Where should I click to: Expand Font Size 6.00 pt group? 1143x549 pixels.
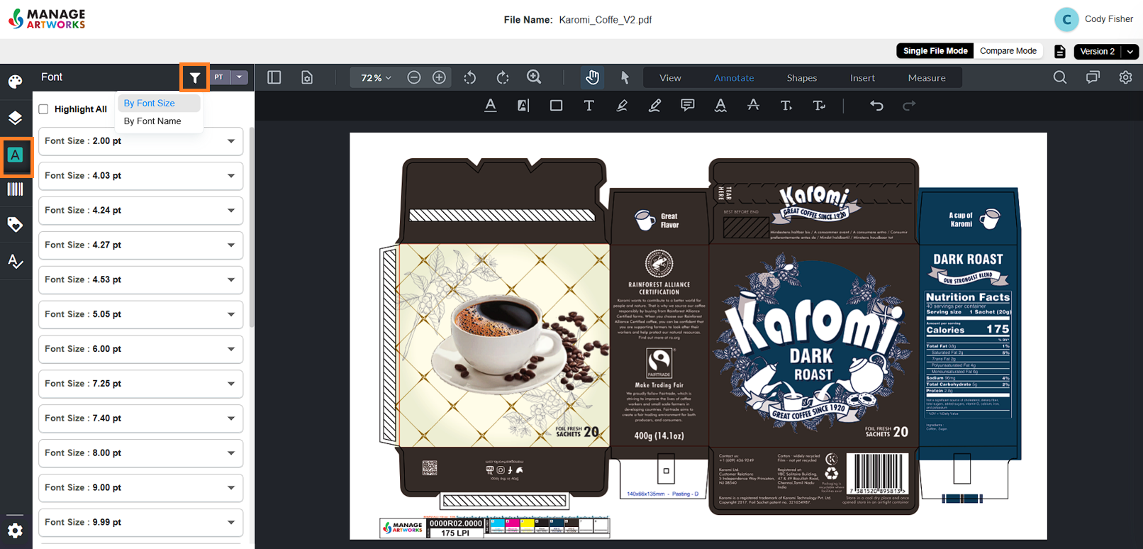tap(141, 349)
